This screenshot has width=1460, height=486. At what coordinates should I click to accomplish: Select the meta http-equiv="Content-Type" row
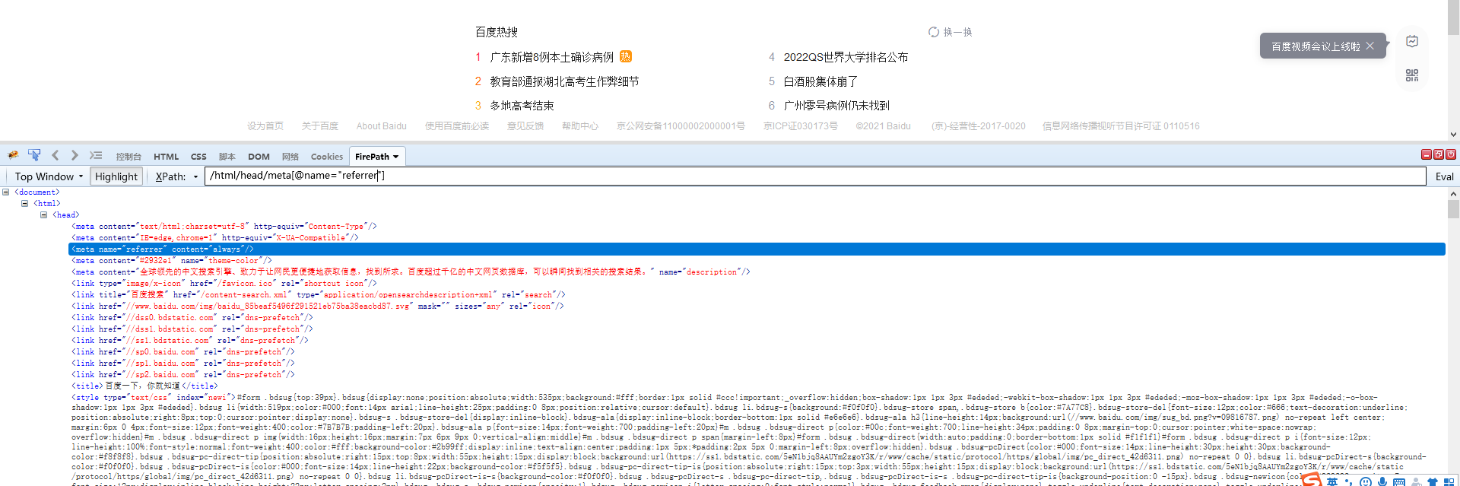coord(224,227)
